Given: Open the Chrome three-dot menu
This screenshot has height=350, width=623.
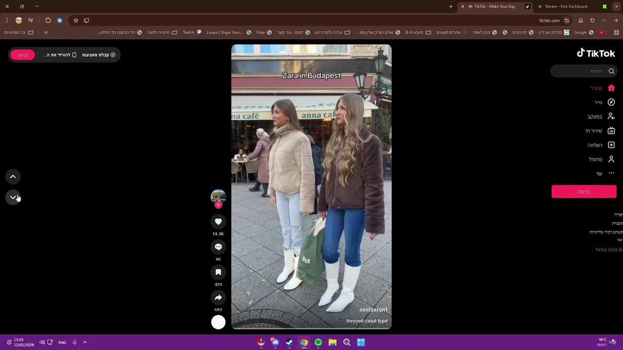Looking at the screenshot, I should point(7,20).
